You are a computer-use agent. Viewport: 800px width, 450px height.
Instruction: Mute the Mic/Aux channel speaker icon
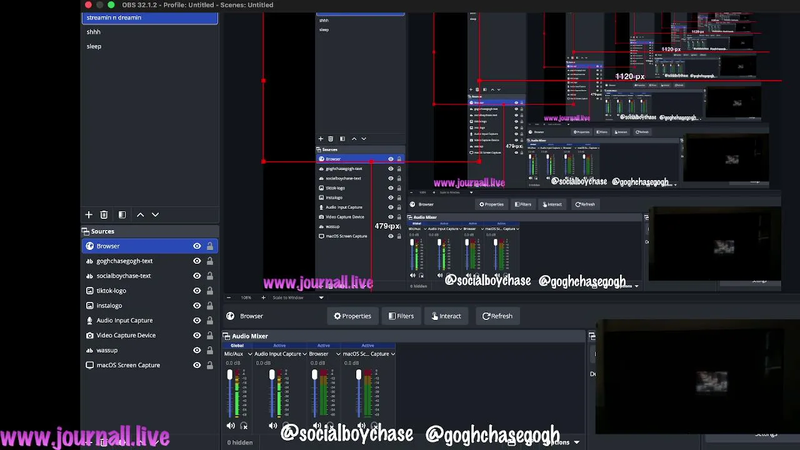point(231,426)
